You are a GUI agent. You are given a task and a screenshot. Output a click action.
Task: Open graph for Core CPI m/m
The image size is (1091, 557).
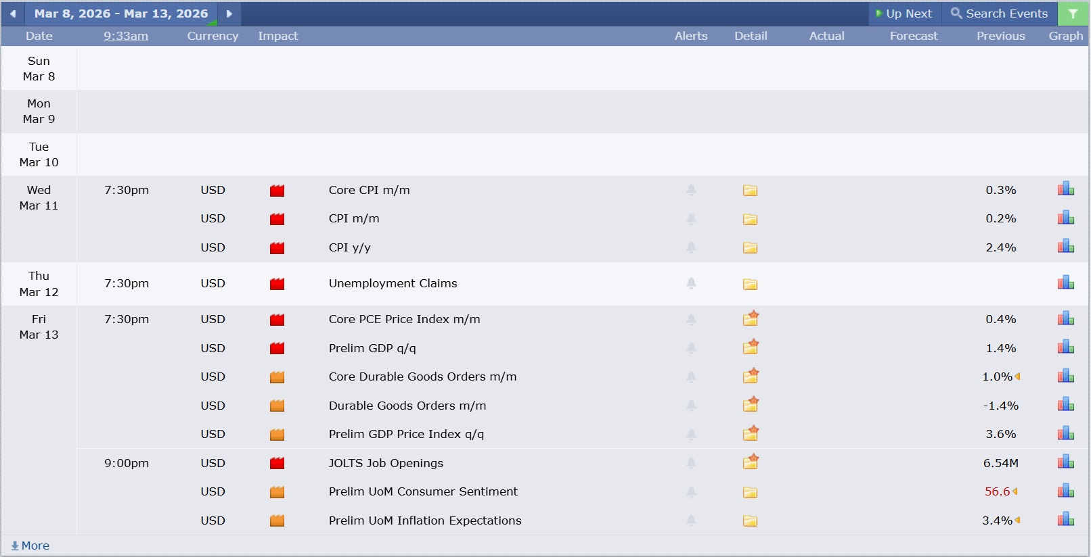click(x=1065, y=189)
